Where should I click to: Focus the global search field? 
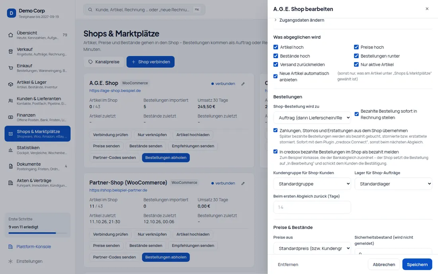144,10
